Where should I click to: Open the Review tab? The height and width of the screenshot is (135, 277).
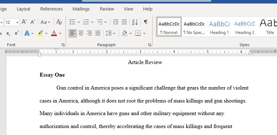pos(107,9)
